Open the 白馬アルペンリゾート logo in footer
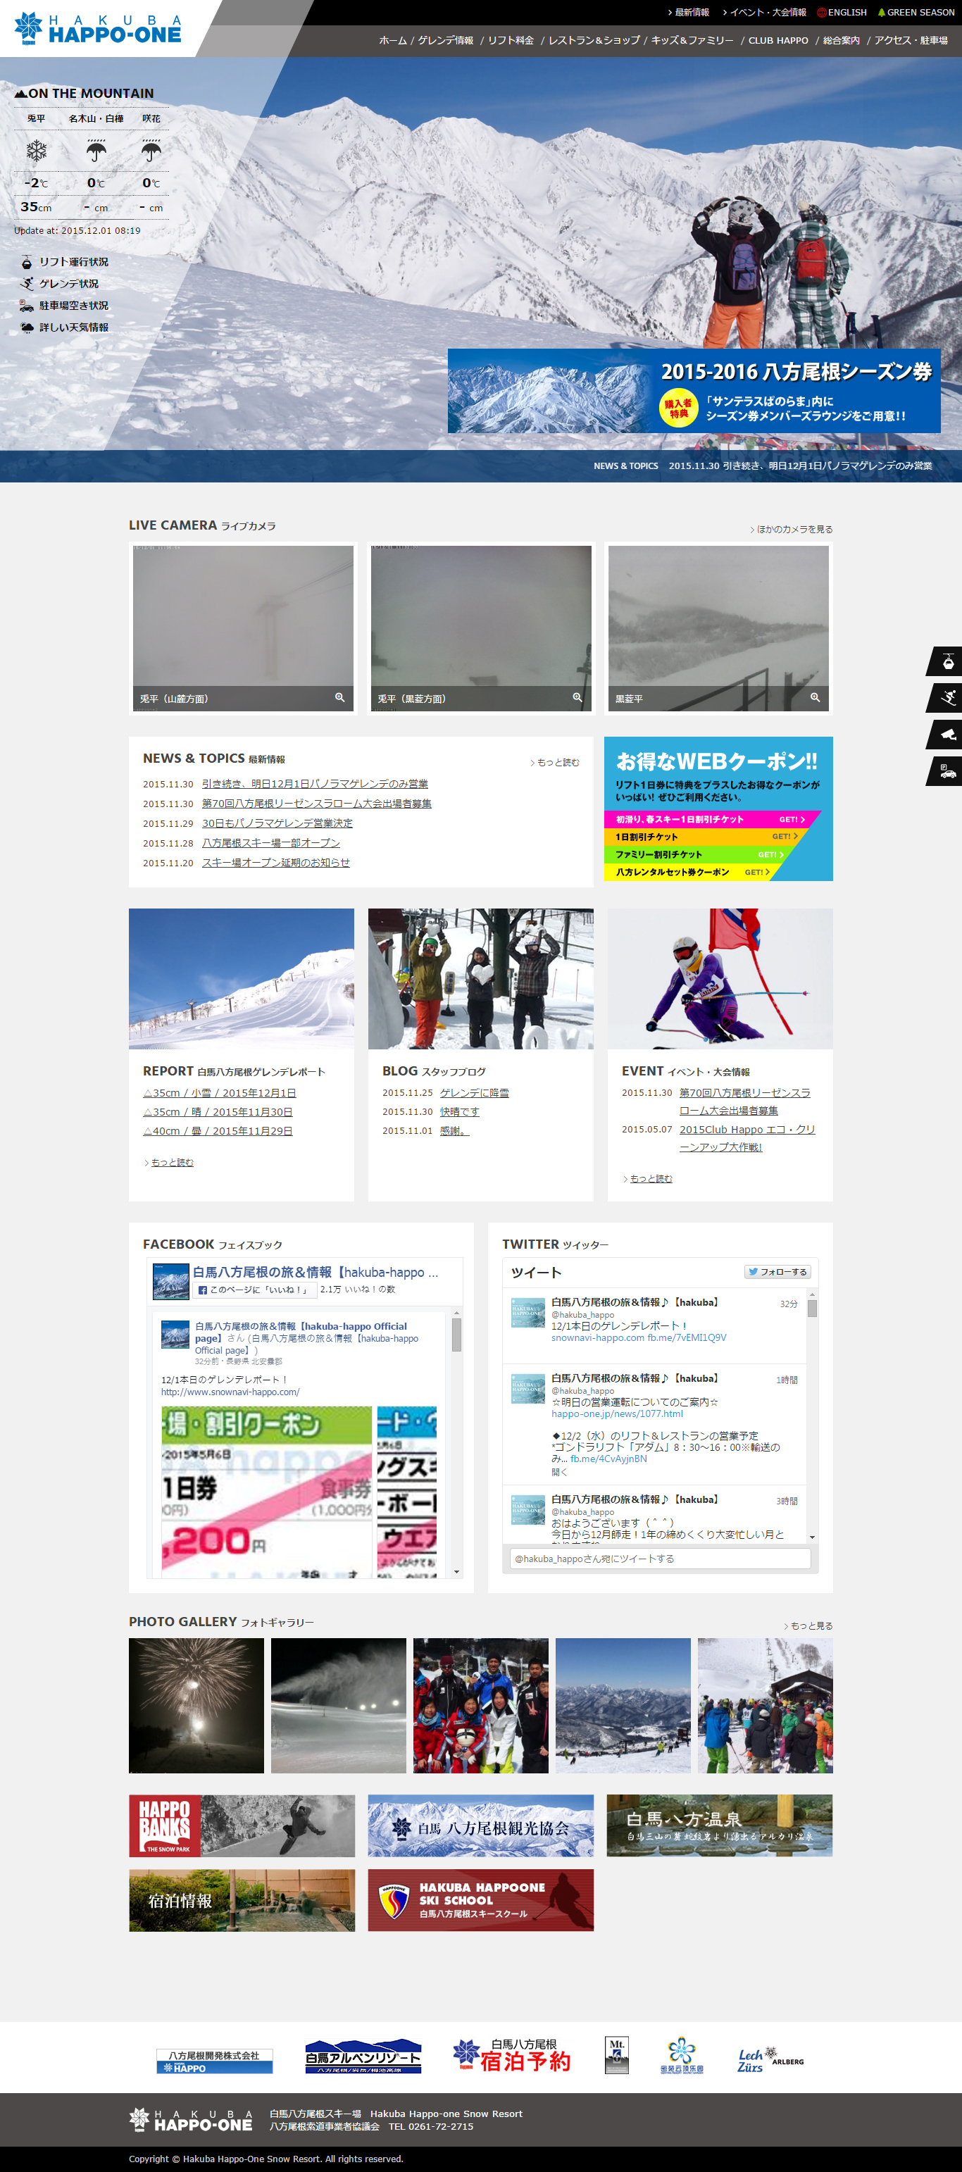962x2172 pixels. (x=363, y=2056)
